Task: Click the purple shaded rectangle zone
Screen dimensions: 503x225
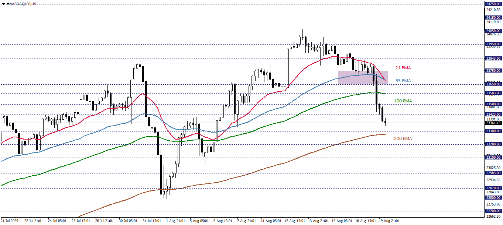Action: (363, 77)
